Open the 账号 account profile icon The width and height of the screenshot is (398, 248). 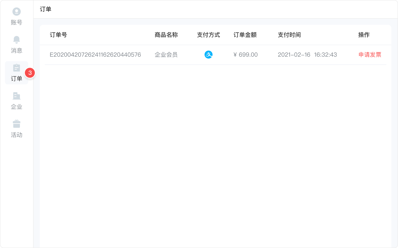coord(16,12)
